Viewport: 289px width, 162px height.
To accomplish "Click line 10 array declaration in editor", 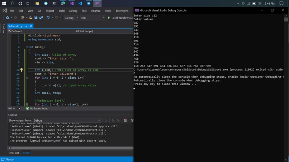I will 66,70.
